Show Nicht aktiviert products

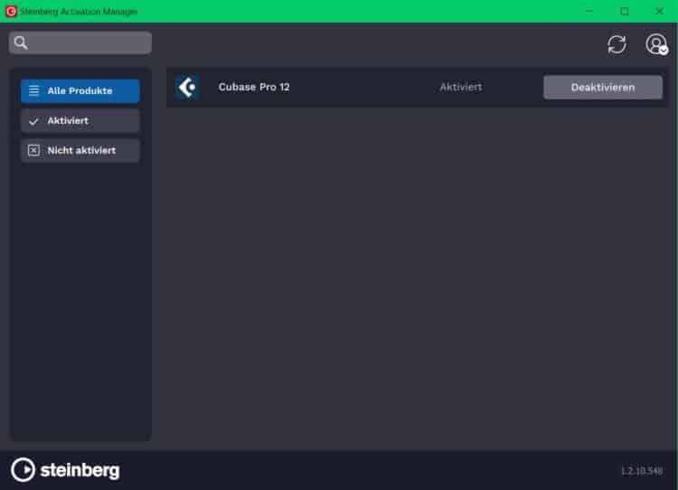pos(80,150)
